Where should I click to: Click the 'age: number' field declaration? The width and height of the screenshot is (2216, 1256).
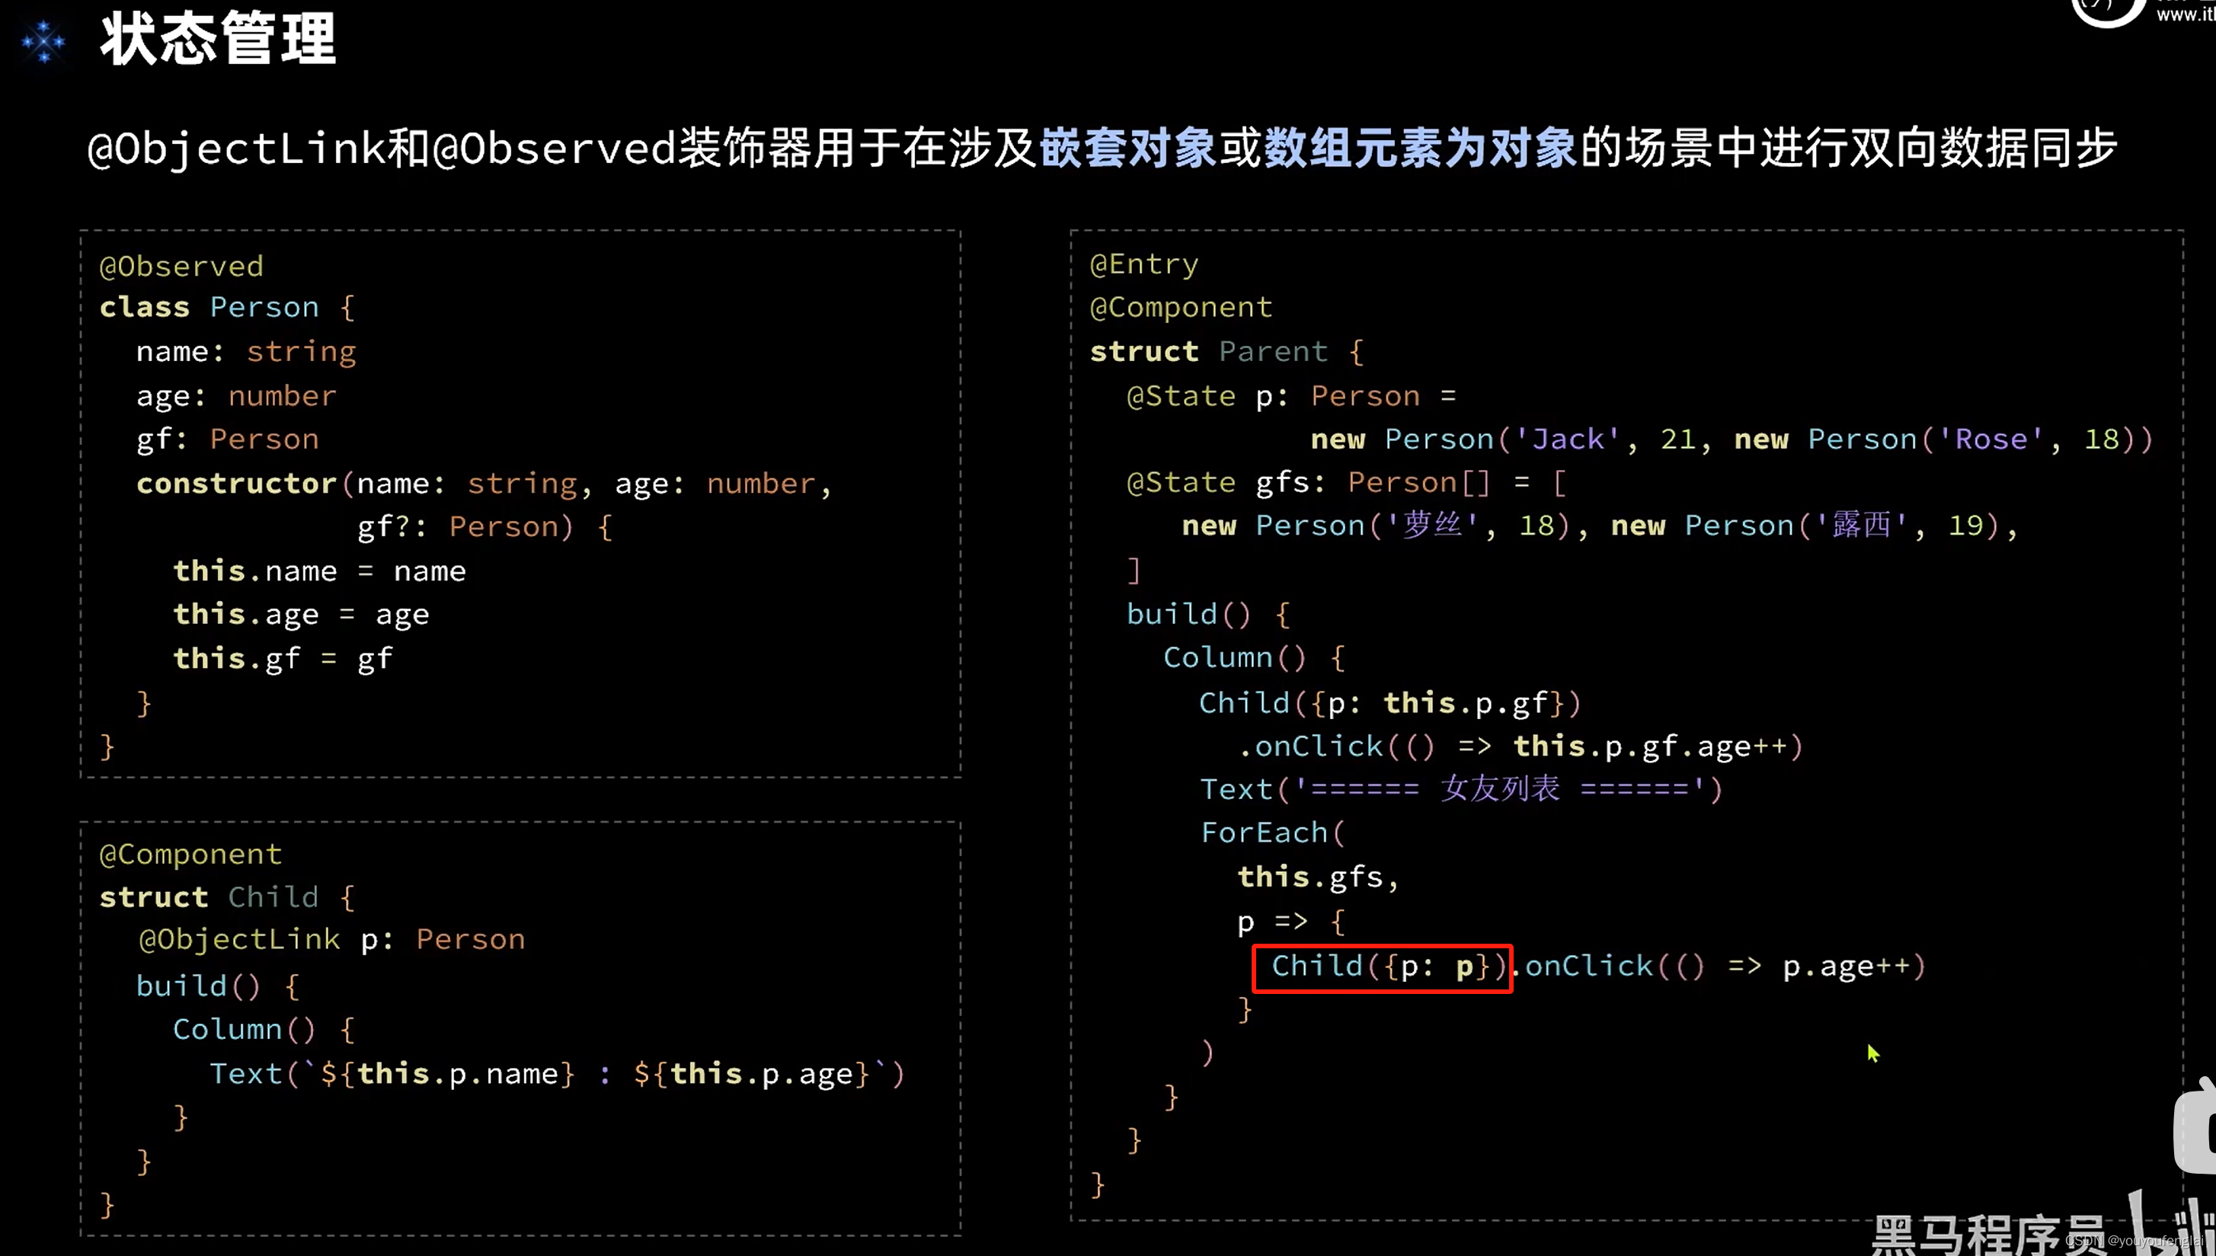(236, 396)
